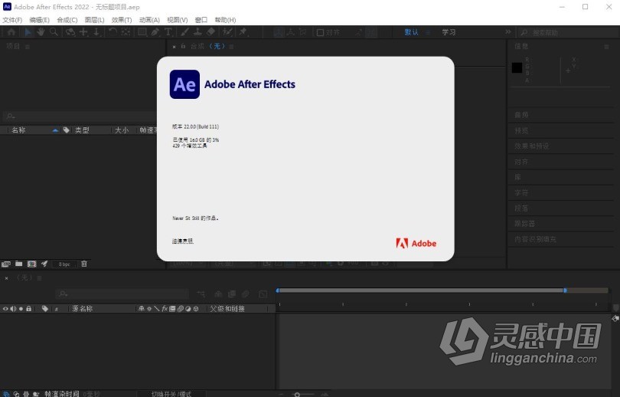Open timeline search filter dropdown

[x=64, y=294]
